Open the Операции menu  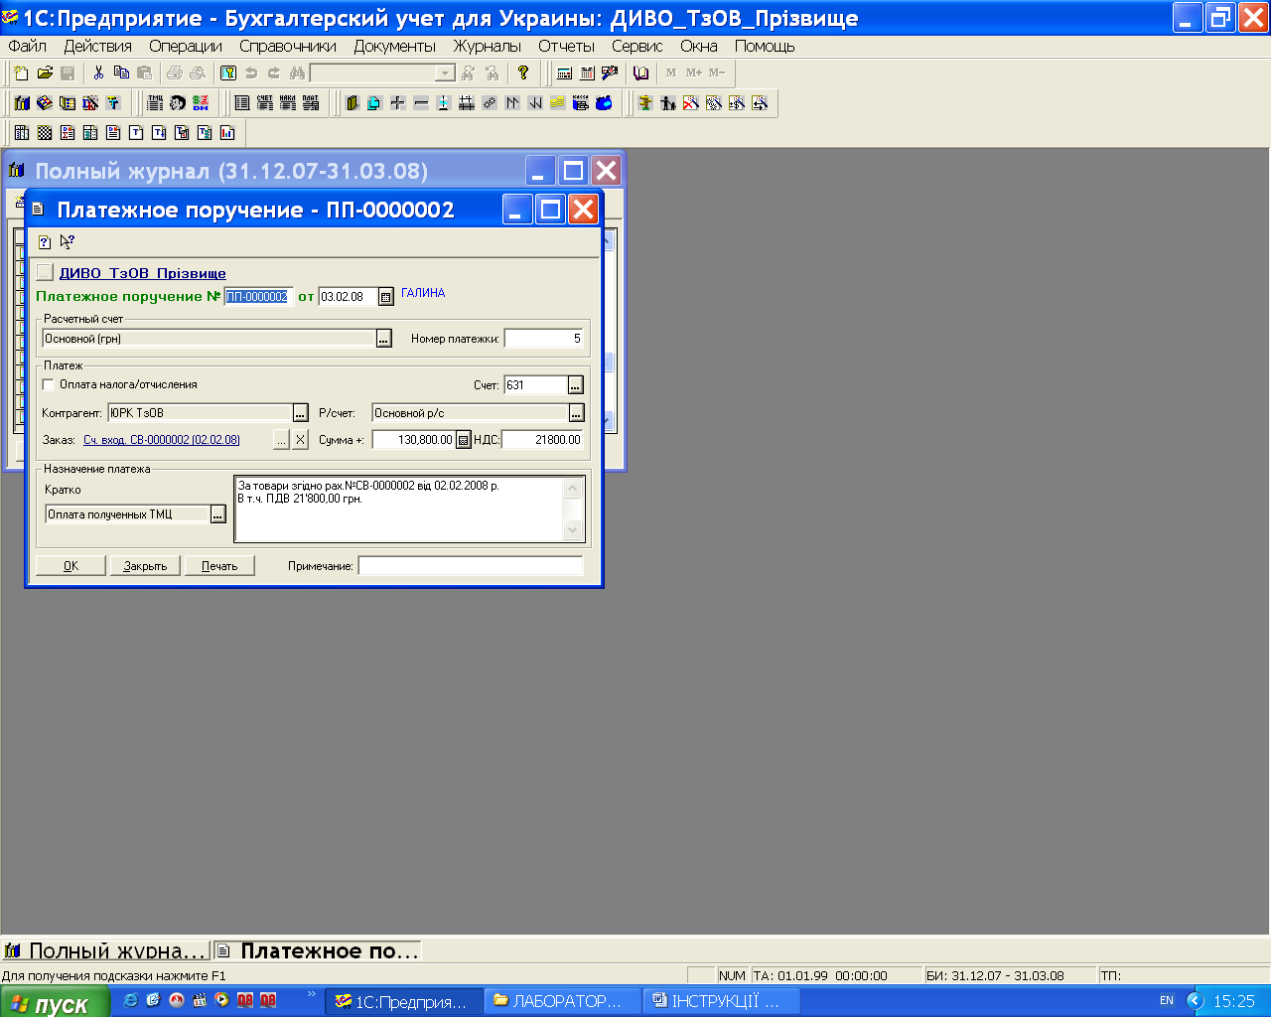point(186,46)
